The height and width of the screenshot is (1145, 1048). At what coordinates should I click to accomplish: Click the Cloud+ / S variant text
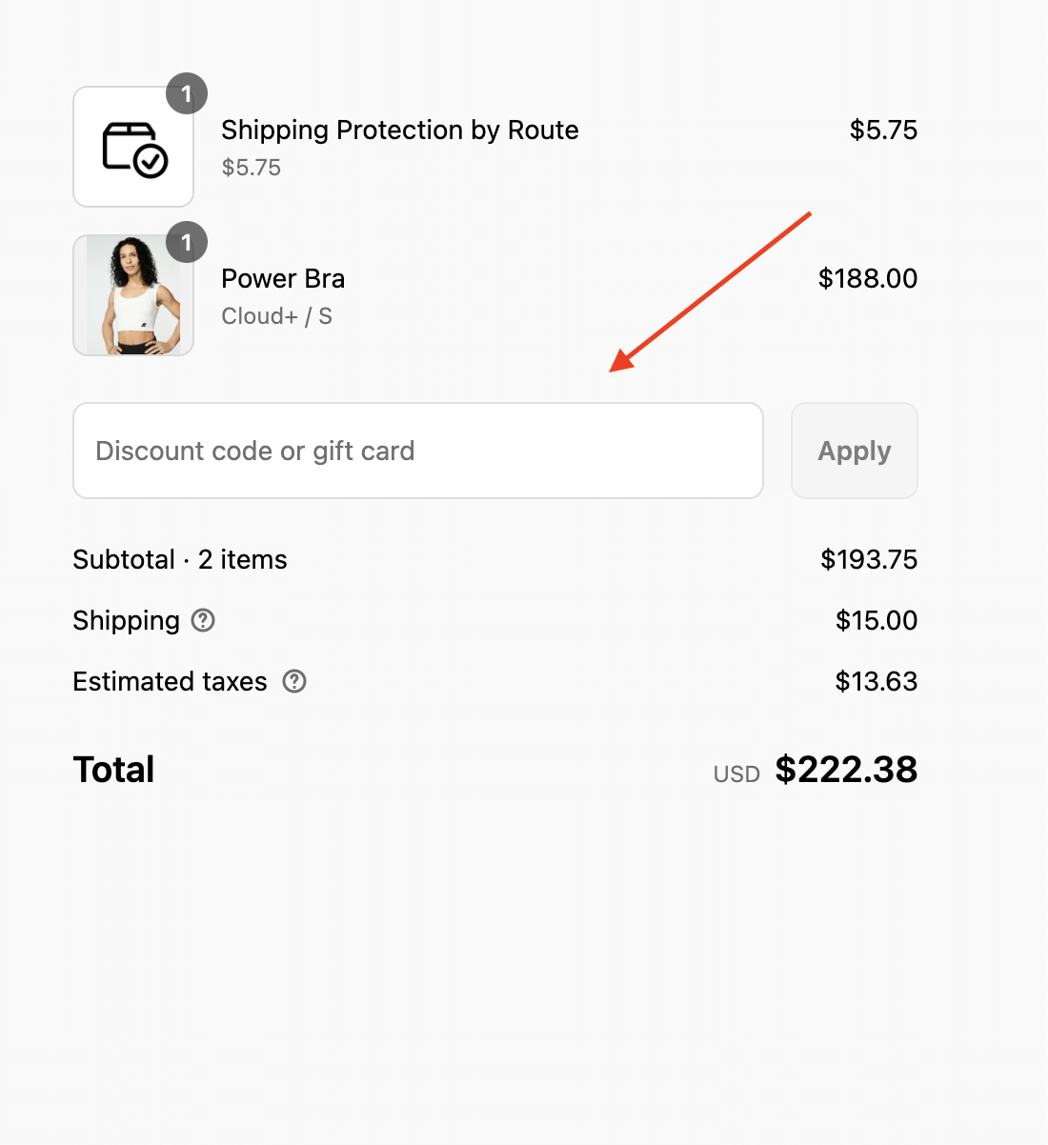pyautogui.click(x=277, y=316)
